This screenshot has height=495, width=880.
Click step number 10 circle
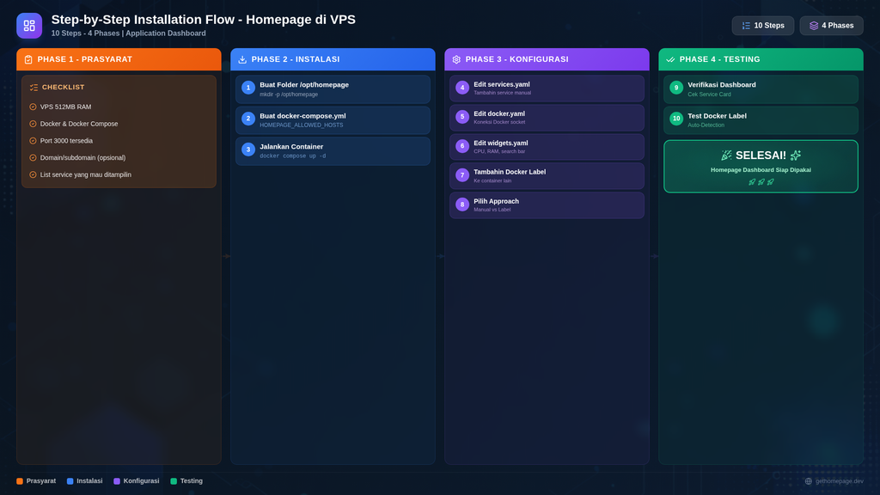[x=676, y=119]
